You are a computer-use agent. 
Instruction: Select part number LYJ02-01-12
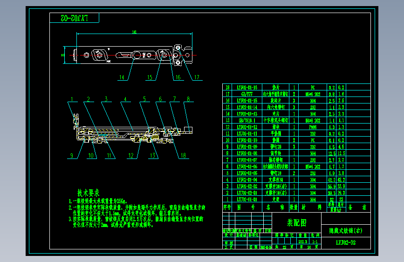click(x=247, y=127)
